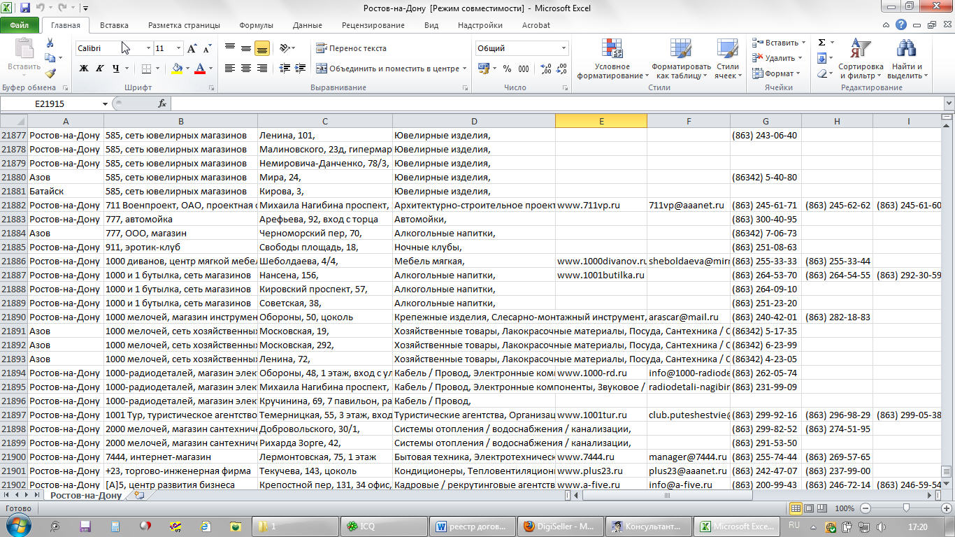
Task: Expand the font color dropdown arrow
Action: (211, 69)
